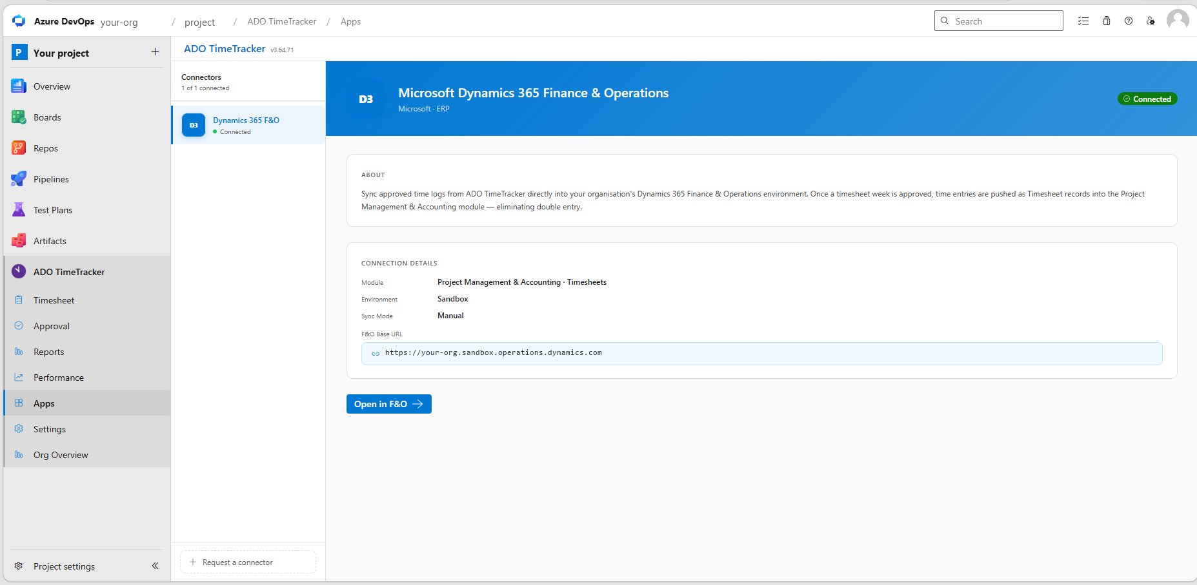The height and width of the screenshot is (585, 1197).
Task: Open Project settings
Action: 64,566
